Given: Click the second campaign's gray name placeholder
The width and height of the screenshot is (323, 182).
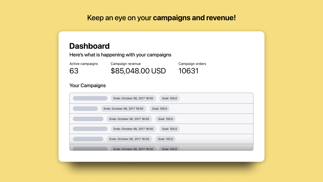Looking at the screenshot, I should click(x=85, y=108).
